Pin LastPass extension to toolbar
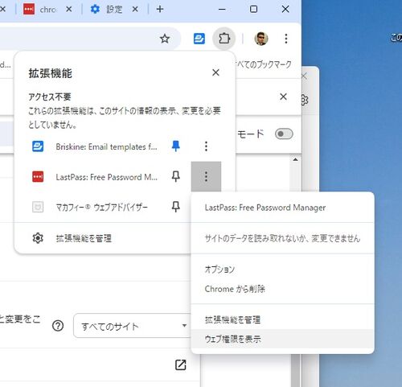This screenshot has height=387, width=402. [176, 176]
